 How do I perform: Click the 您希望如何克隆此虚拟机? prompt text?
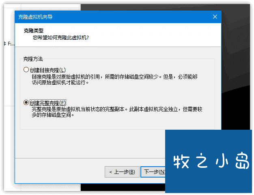(x=61, y=38)
